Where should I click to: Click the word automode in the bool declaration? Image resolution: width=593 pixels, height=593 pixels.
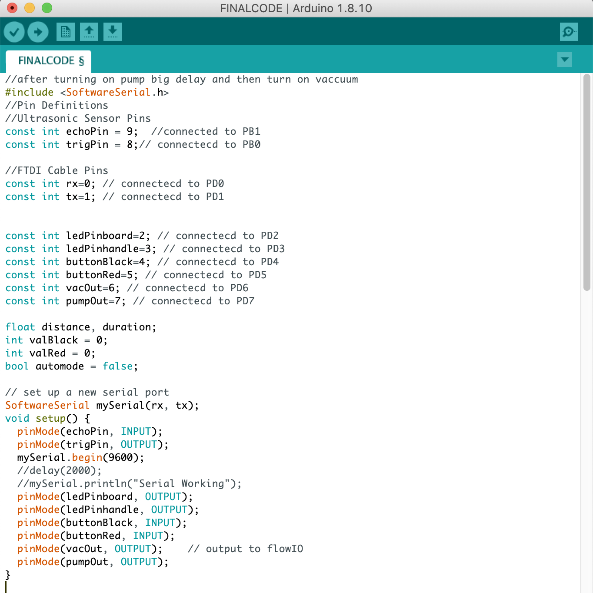tap(60, 366)
